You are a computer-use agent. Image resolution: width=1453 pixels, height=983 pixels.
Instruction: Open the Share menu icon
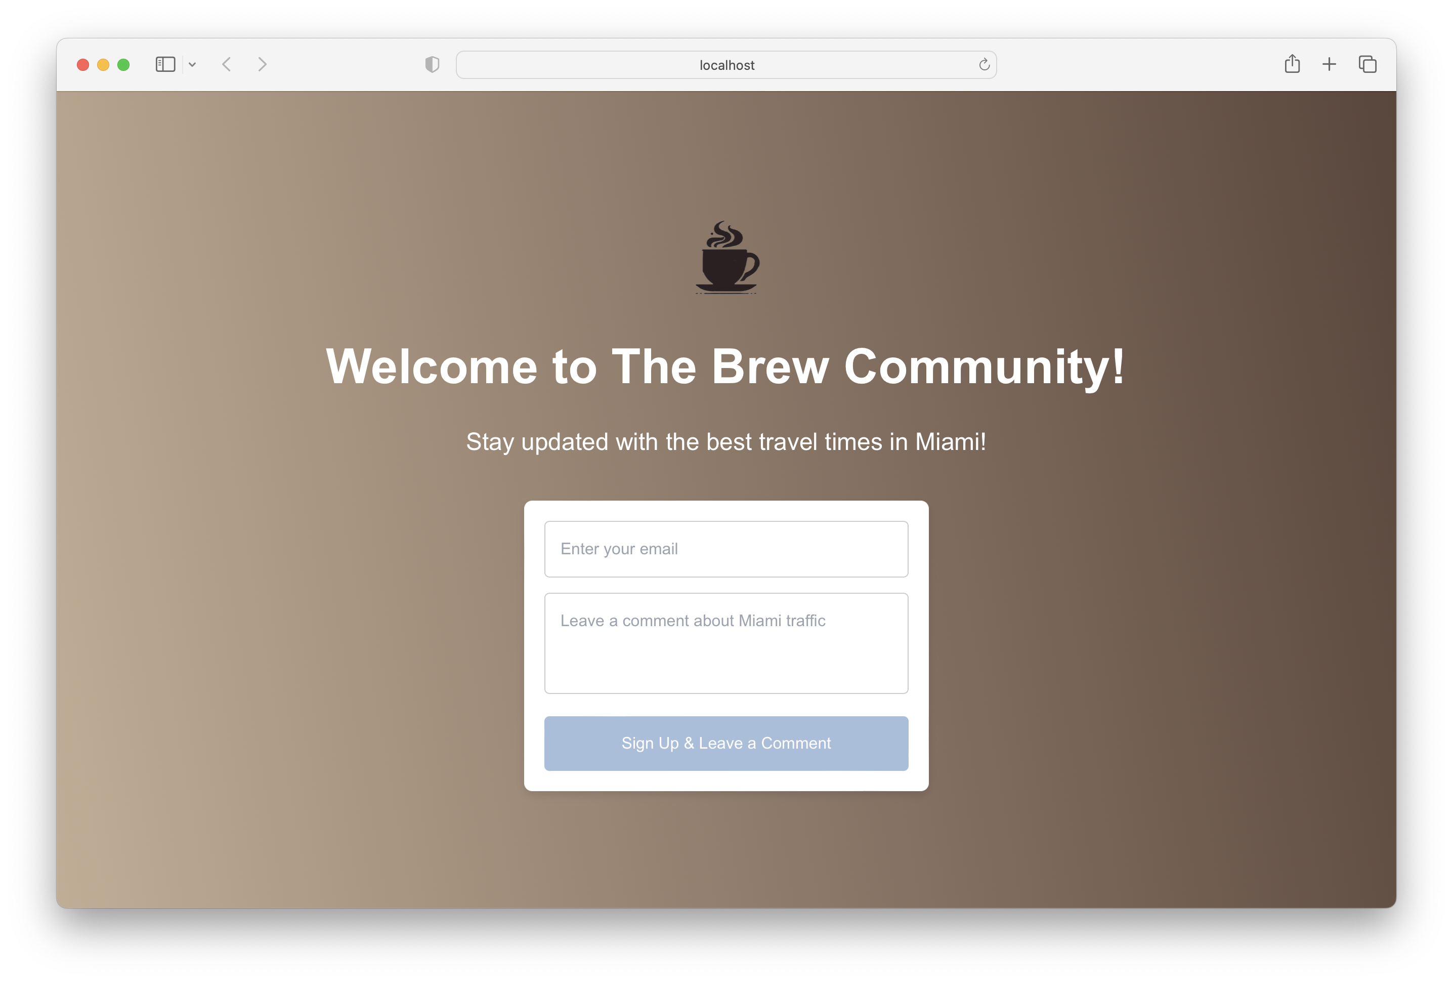[1292, 64]
